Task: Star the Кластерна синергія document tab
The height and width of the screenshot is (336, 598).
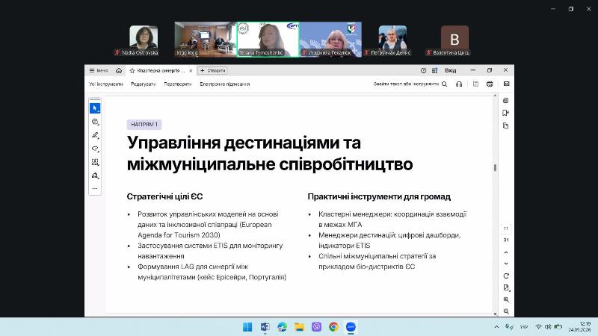Action: [x=132, y=70]
